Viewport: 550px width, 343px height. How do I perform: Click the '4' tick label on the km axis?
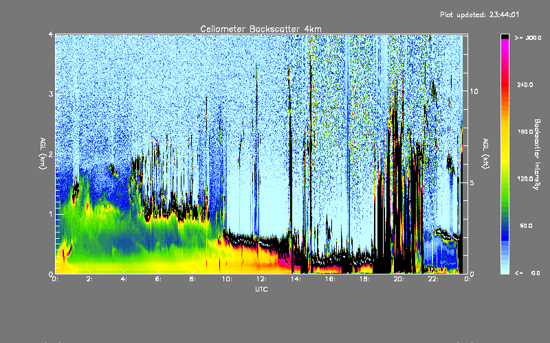pyautogui.click(x=51, y=35)
